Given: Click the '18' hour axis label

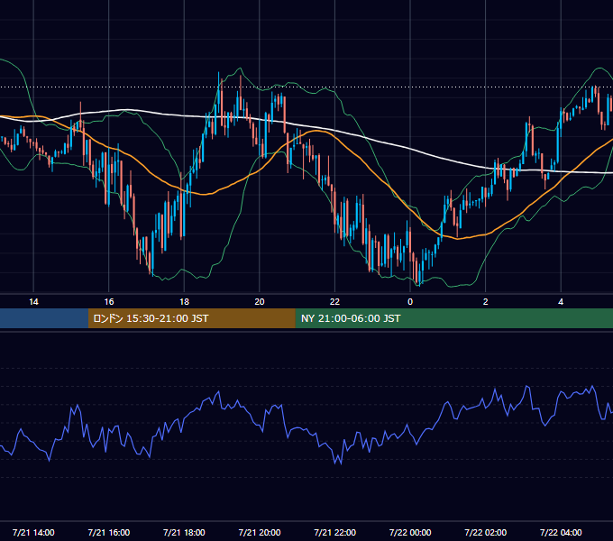Looking at the screenshot, I should [184, 302].
